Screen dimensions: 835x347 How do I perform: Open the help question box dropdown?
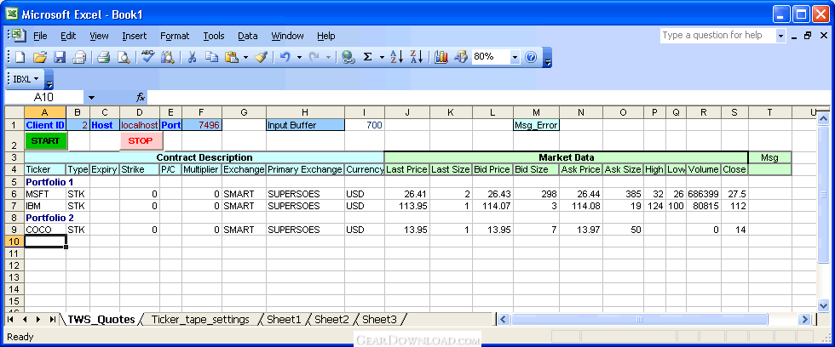pos(780,36)
